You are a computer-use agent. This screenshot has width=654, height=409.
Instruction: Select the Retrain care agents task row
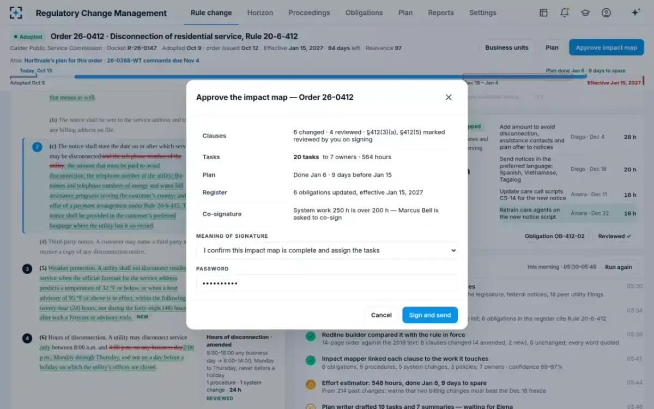click(567, 213)
